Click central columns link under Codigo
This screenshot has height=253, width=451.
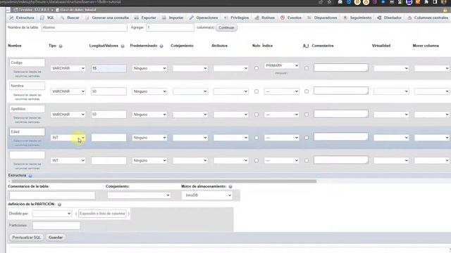(27, 74)
